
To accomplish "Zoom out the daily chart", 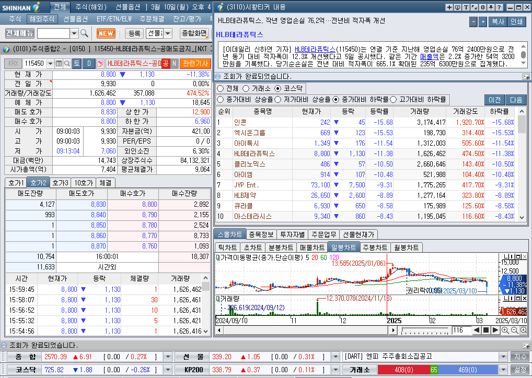I will tap(514, 330).
